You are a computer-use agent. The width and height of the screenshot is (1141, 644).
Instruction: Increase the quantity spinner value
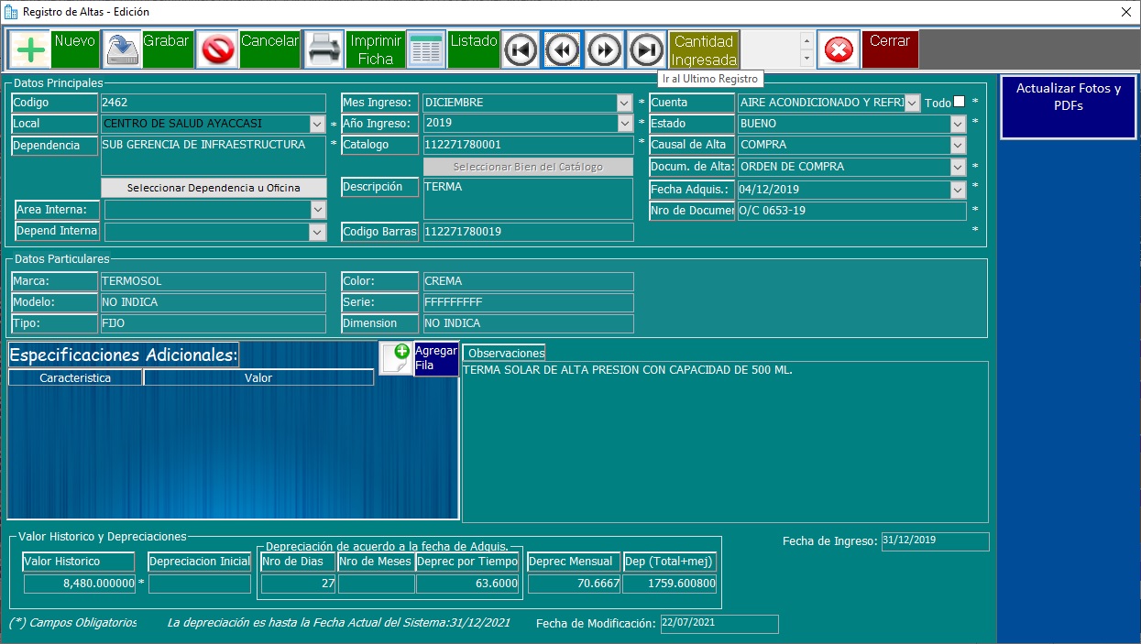pyautogui.click(x=806, y=40)
